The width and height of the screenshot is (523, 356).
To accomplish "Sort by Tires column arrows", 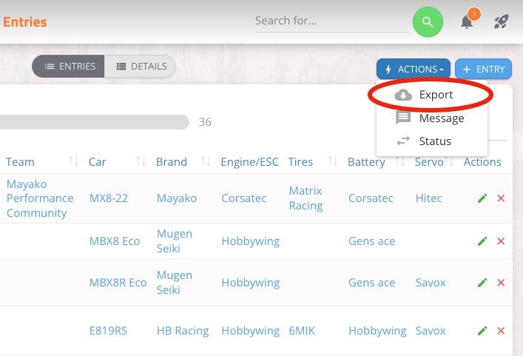I will click(x=333, y=161).
